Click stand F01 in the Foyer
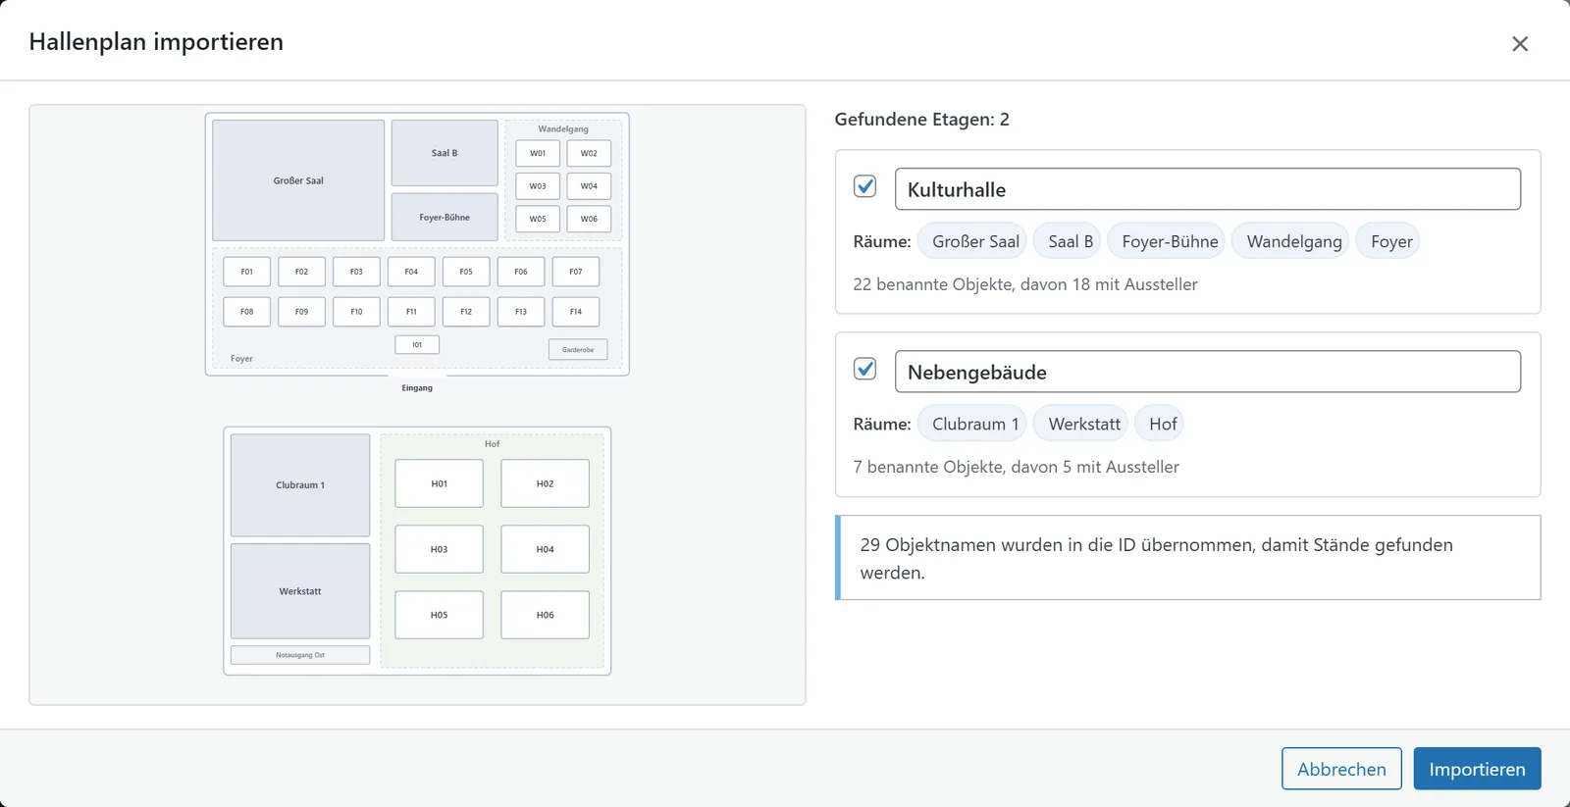The width and height of the screenshot is (1570, 807). 247,272
